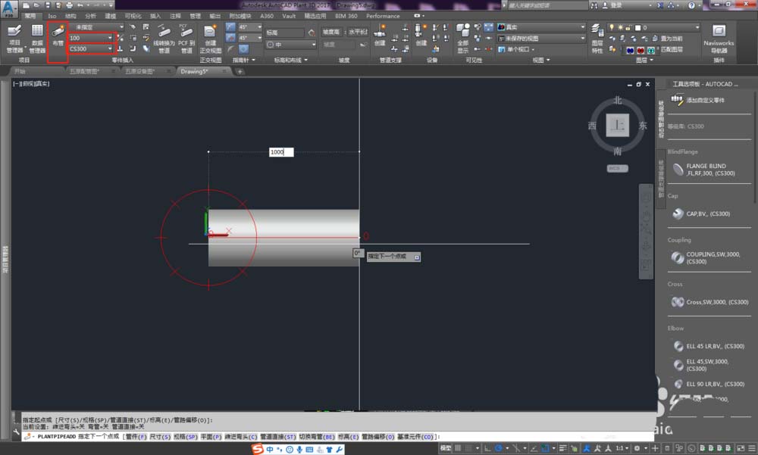Open the 数据管理器 data manager
This screenshot has height=455, width=758.
[37, 38]
